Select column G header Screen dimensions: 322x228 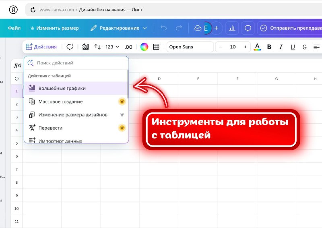point(277,79)
